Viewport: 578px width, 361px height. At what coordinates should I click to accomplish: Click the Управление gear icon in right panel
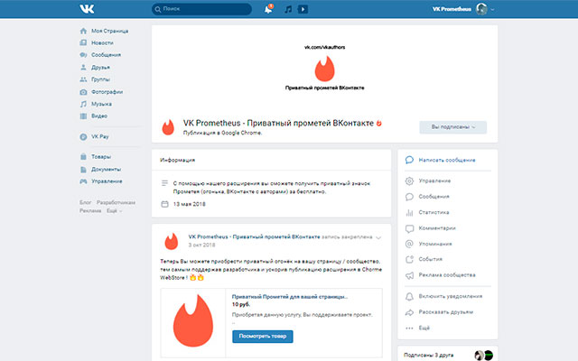pos(409,180)
